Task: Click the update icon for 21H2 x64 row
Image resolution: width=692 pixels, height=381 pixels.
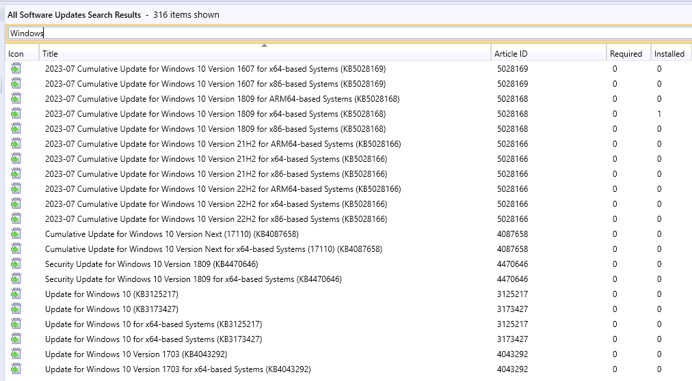Action: tap(16, 158)
